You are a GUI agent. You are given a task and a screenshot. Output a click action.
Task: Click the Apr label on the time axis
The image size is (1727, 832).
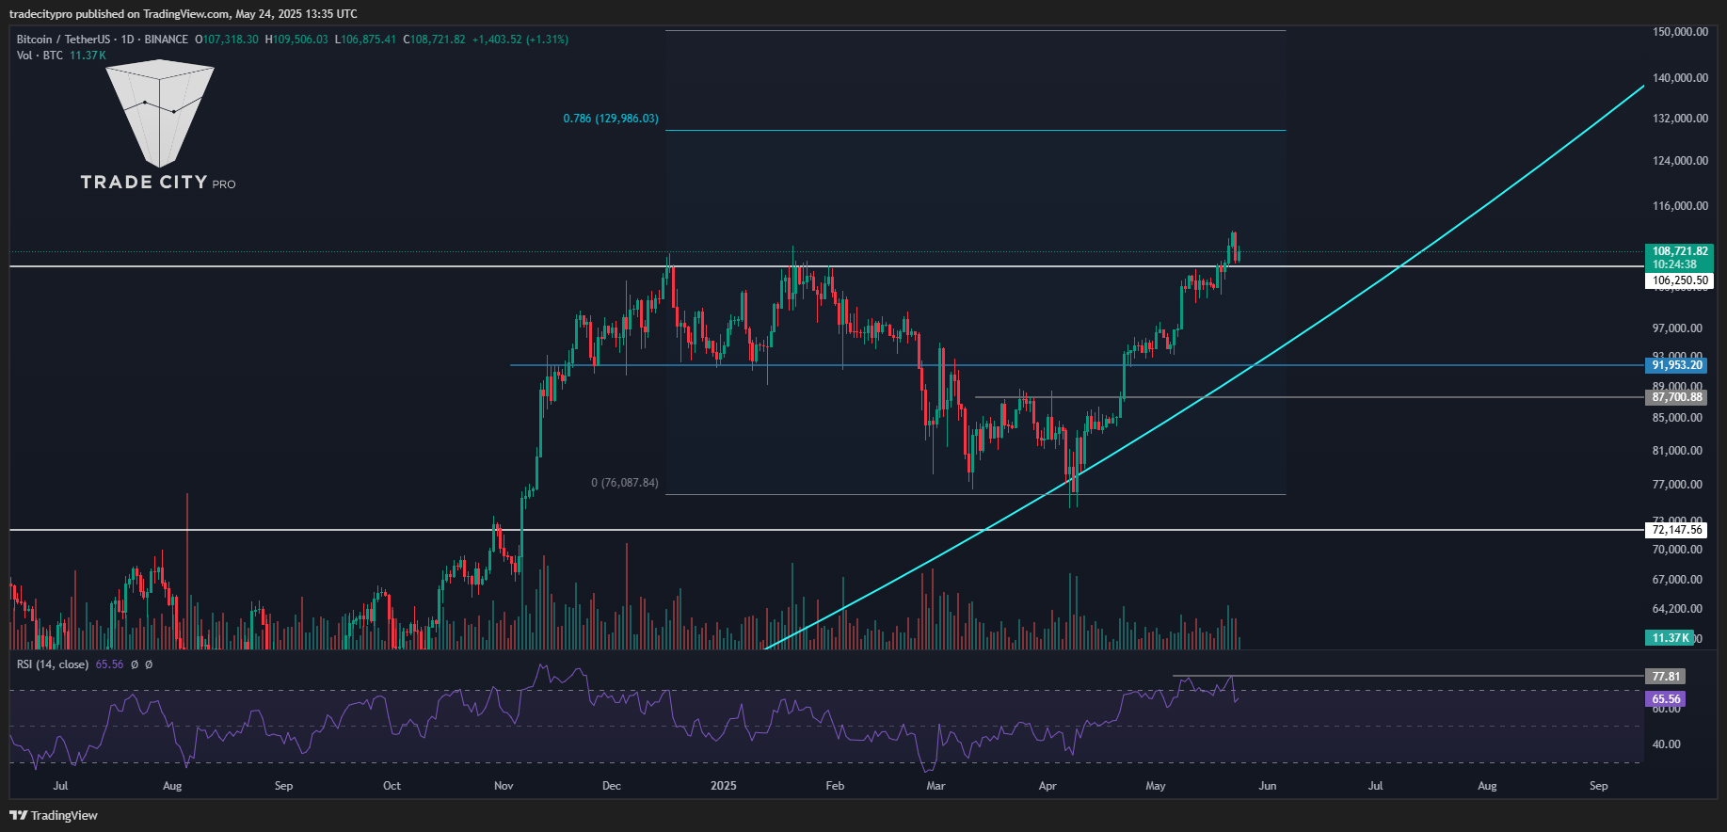(1047, 786)
